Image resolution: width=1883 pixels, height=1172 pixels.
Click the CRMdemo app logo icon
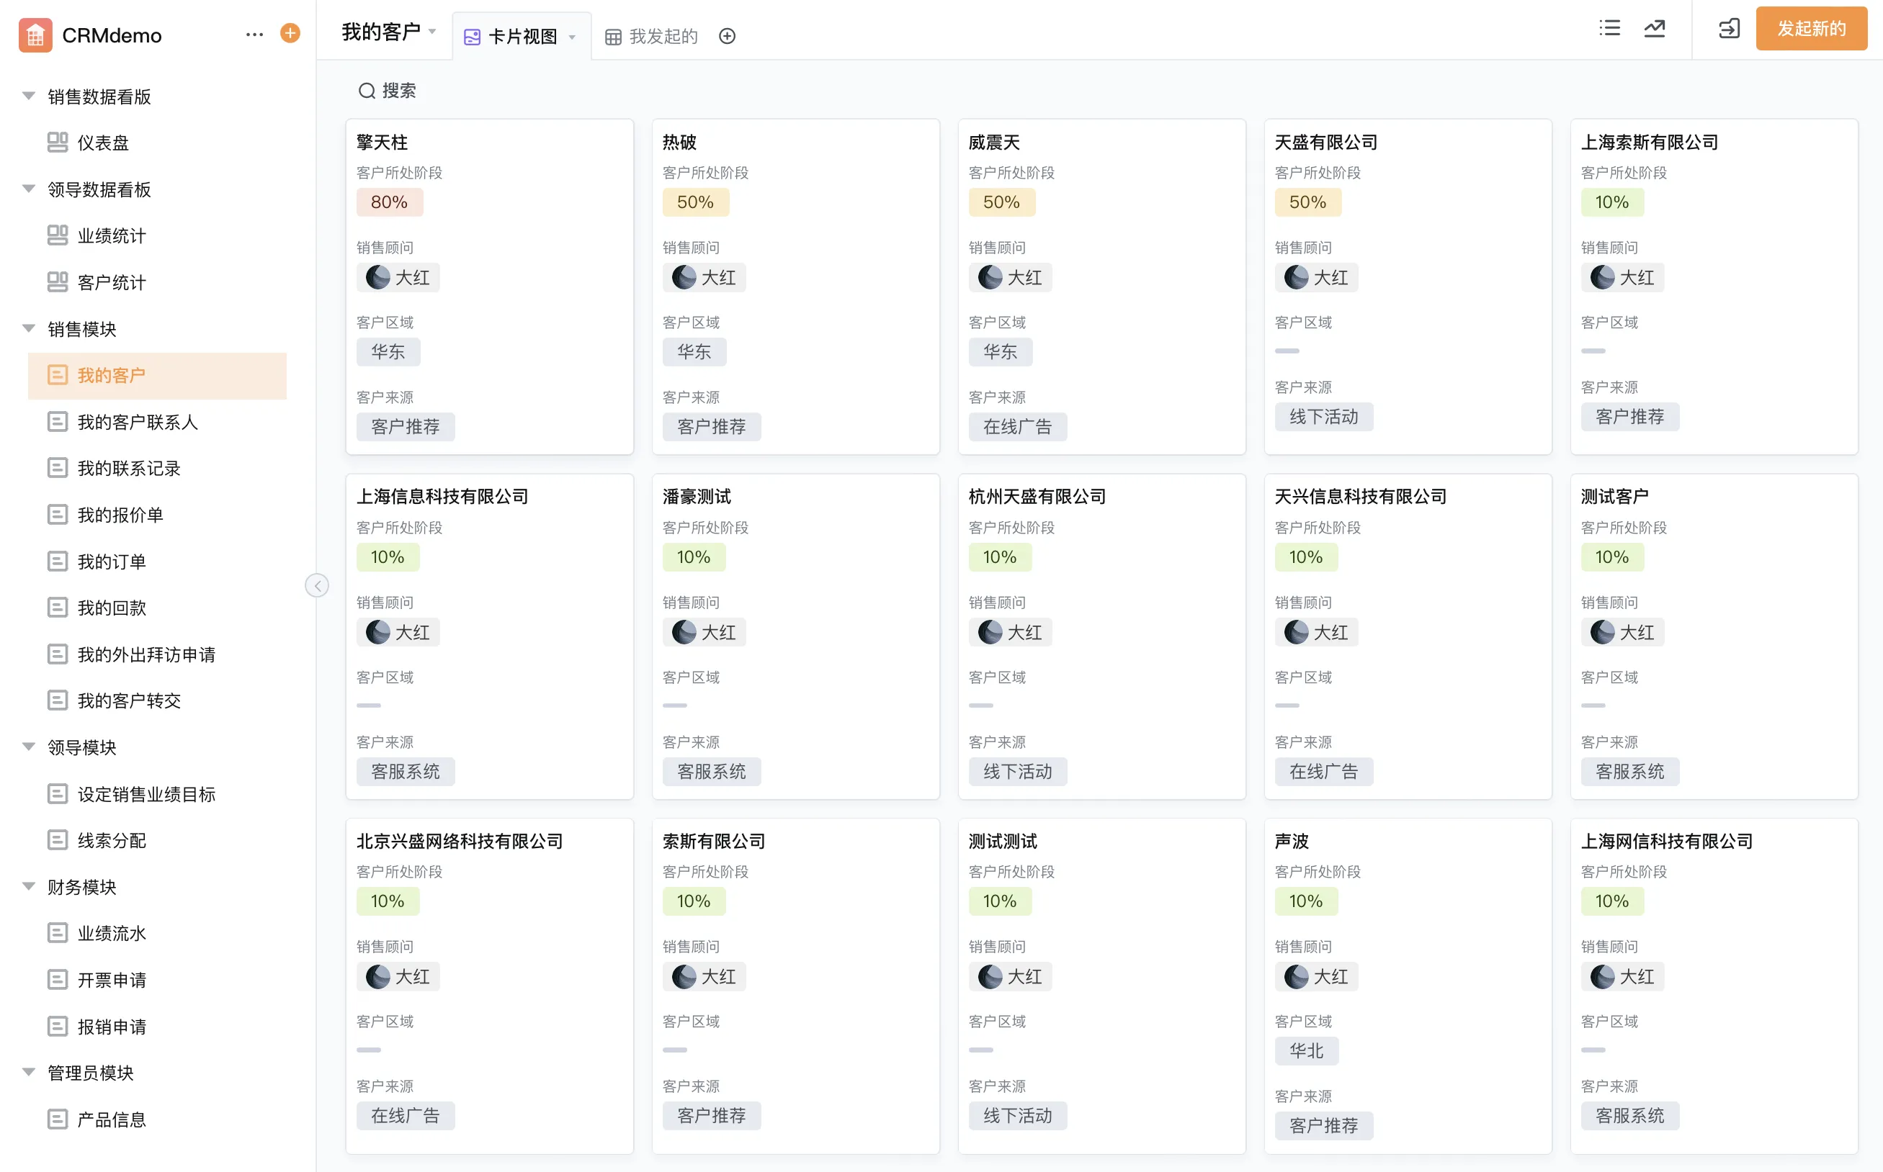tap(35, 35)
